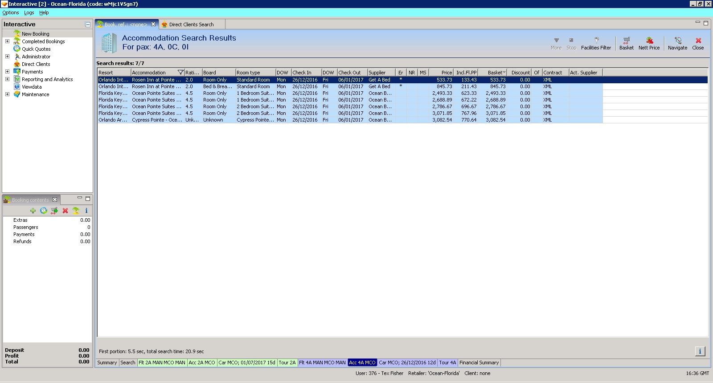Select Quick Quotes in the navigation tree
The width and height of the screenshot is (713, 383).
[x=36, y=49]
